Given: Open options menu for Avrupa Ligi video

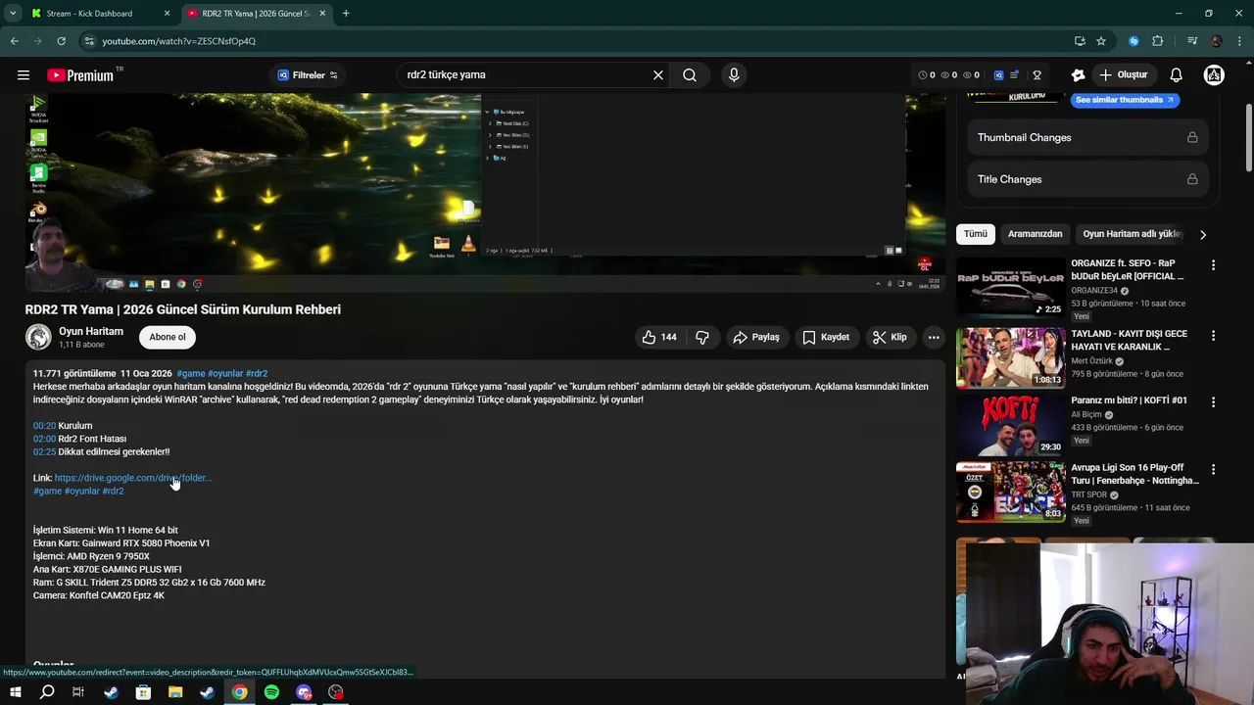Looking at the screenshot, I should 1213,469.
